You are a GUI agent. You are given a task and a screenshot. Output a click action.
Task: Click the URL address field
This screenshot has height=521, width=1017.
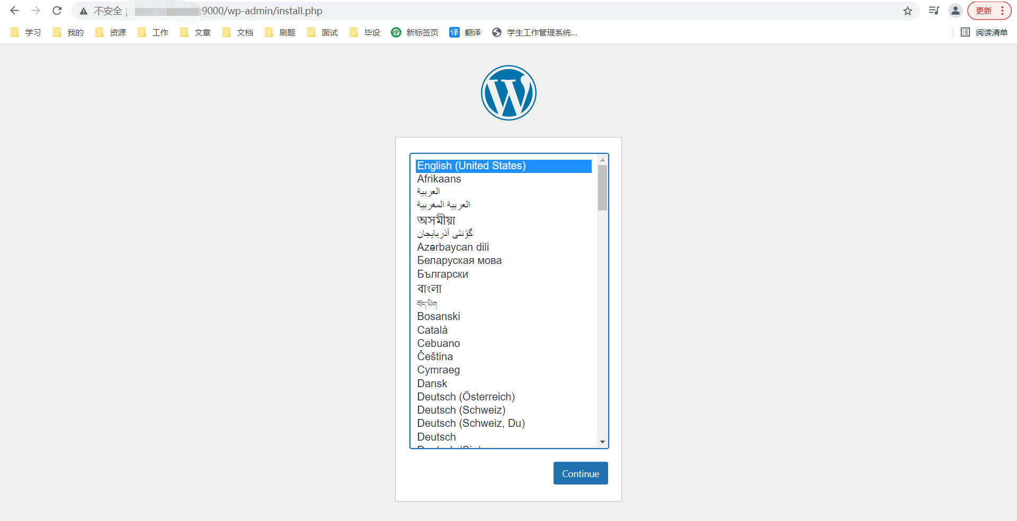tap(477, 11)
